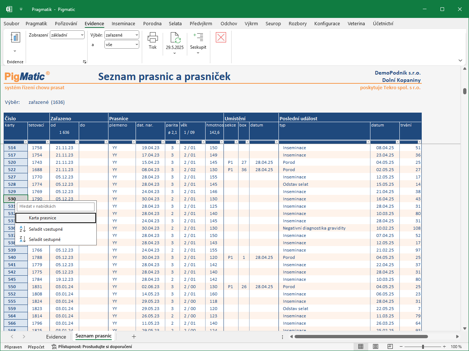
Task: Switch to Page Layout view icon
Action: click(376, 347)
